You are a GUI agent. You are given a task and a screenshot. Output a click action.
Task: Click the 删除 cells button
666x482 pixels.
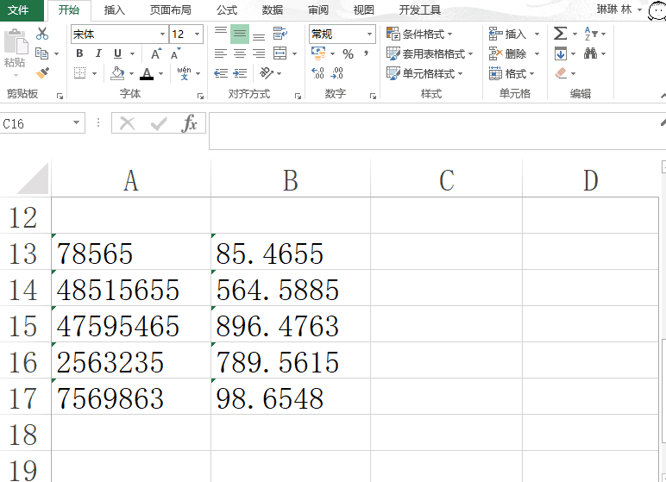point(507,53)
